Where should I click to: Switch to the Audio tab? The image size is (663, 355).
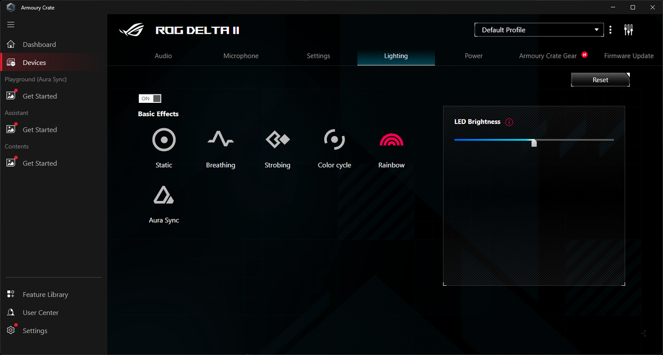point(163,56)
